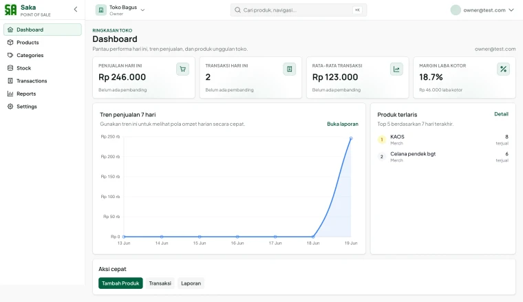Click the cart icon on Penjualan Hari Ini card
The image size is (523, 302).
click(x=183, y=69)
